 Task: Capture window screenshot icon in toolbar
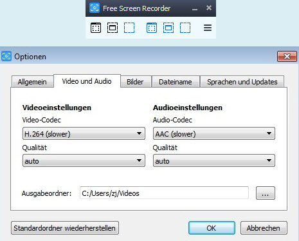96,28
